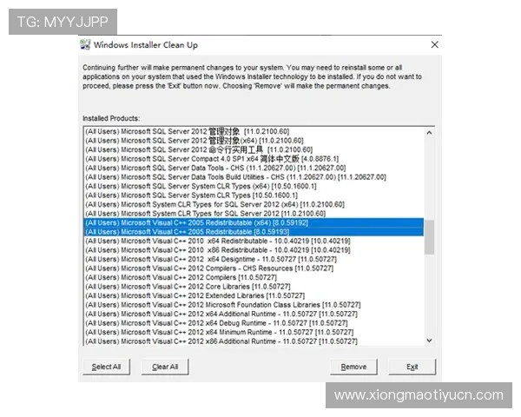
Task: Select SQL Server 2012 管理对象(x64) row
Action: tap(254, 141)
